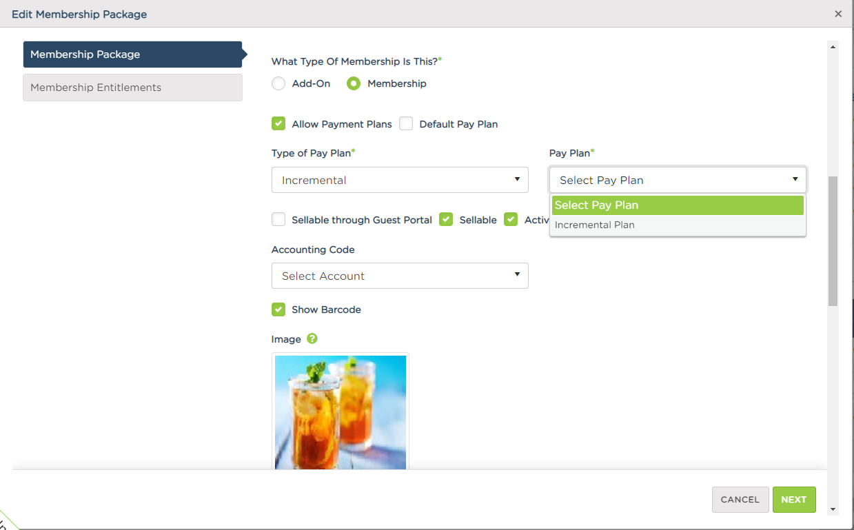Open the Accounting Code dropdown
This screenshot has width=854, height=530.
(400, 276)
